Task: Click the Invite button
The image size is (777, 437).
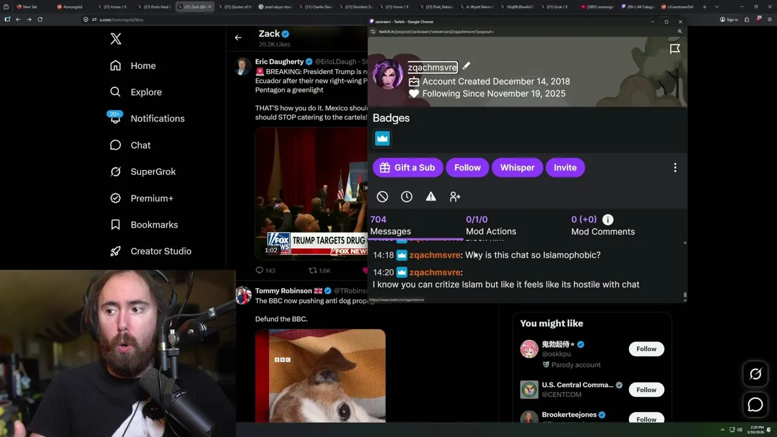Action: tap(565, 168)
